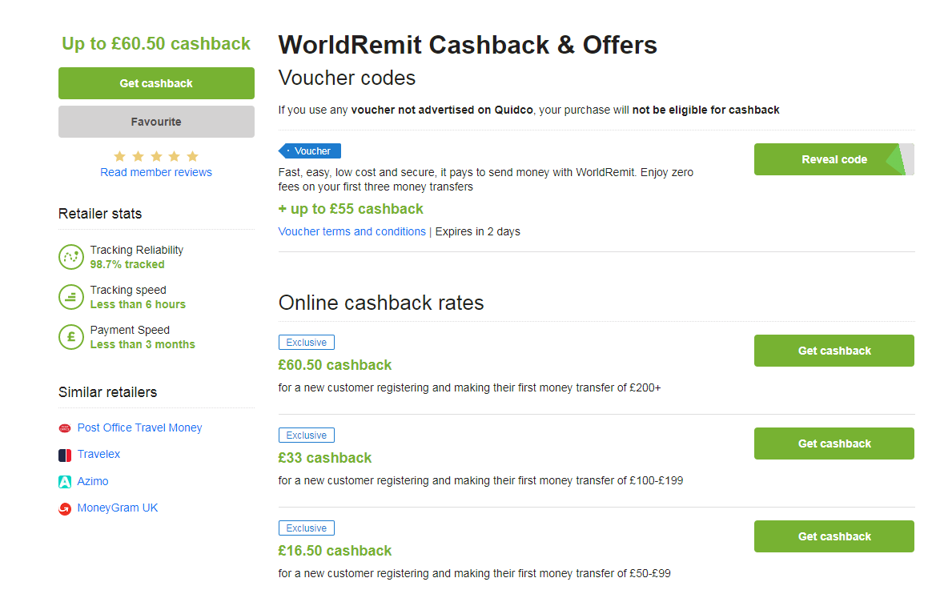The width and height of the screenshot is (932, 590).
Task: Open the MoneyGram UK retailer link
Action: click(x=118, y=508)
